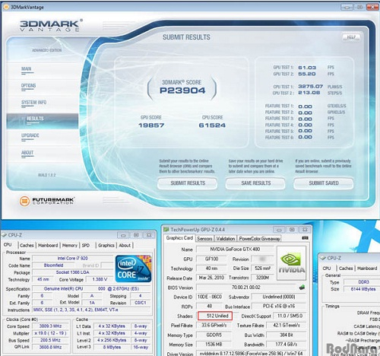This screenshot has width=380, height=356.
Task: Click the Bus Width field 384 Bit
Action: click(287, 335)
